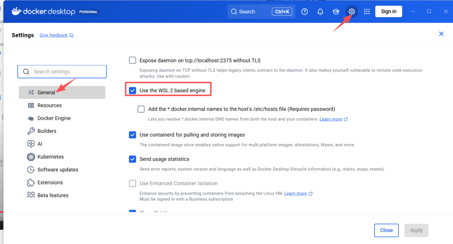Screen dimensions: 453x244
Task: Focus the Search settings field
Action: tap(62, 72)
